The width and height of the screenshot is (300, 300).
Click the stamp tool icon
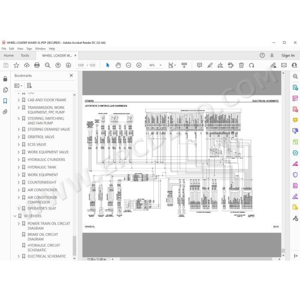click(231, 66)
